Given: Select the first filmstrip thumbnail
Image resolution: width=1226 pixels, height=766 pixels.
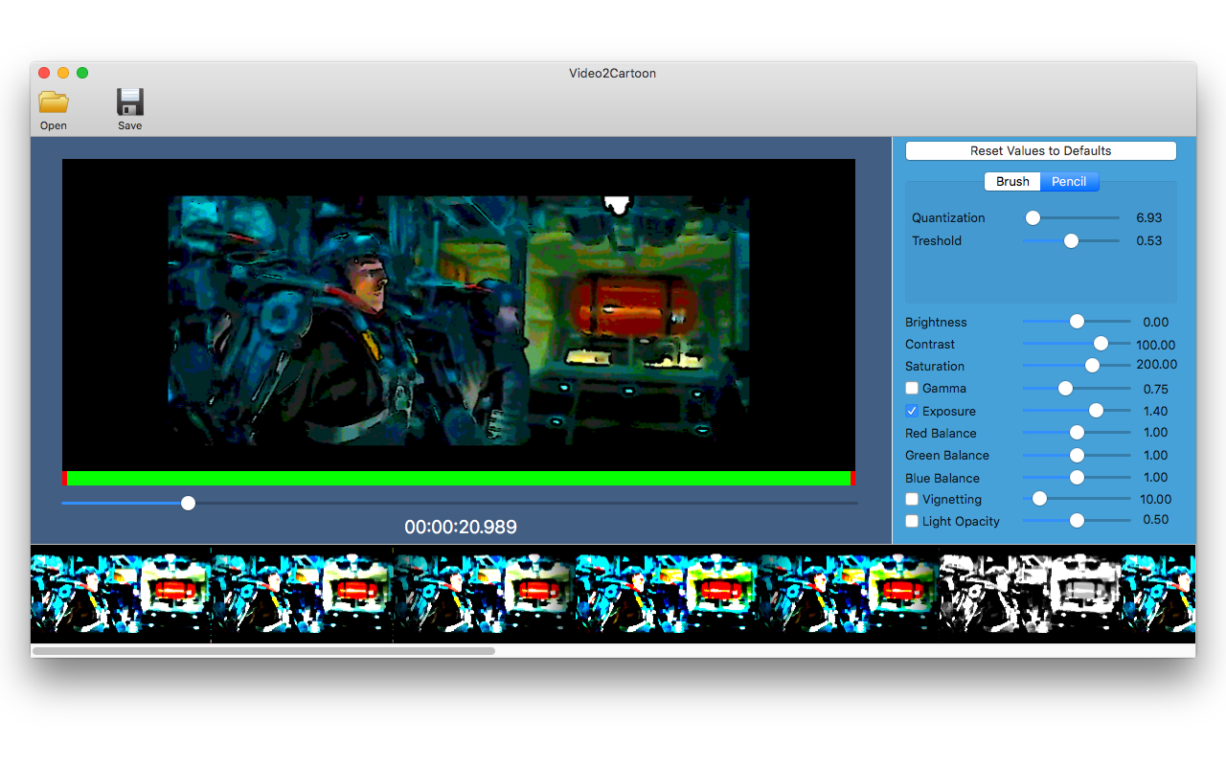Looking at the screenshot, I should click(x=121, y=594).
